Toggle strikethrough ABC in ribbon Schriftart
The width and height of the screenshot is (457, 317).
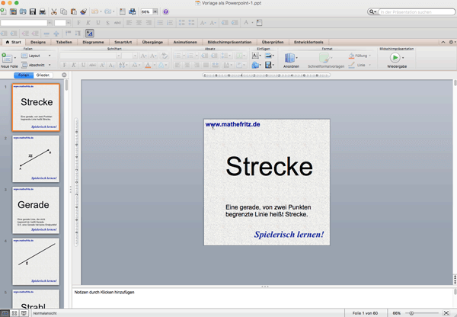[x=93, y=65]
